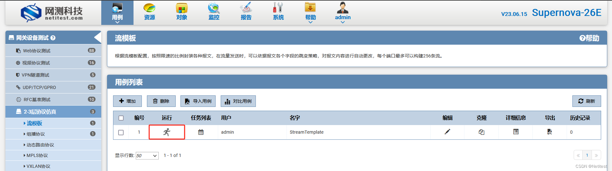The width and height of the screenshot is (612, 171).
Task: Click the ?帮助 link in 流模板 header
Action: click(589, 38)
